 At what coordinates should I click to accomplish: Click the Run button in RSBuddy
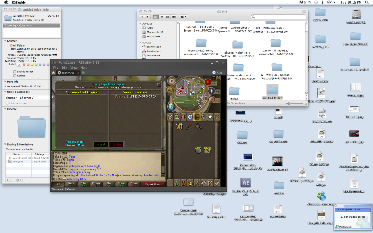(217, 72)
